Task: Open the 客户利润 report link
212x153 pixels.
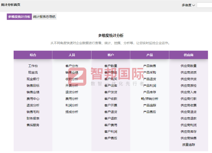Action: tap(111, 132)
